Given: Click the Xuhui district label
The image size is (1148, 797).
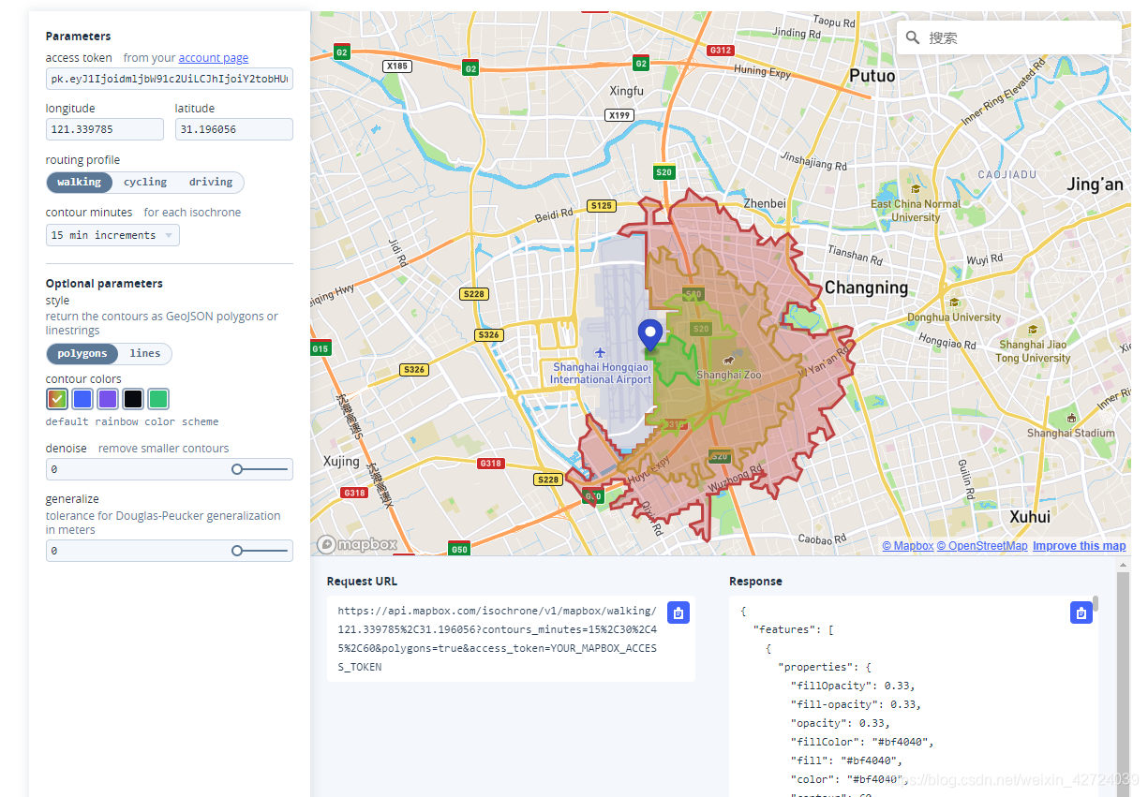Looking at the screenshot, I should (x=1029, y=516).
